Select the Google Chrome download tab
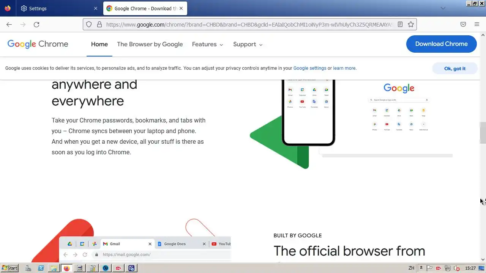Screen dimensions: 486x273 pos(145,8)
